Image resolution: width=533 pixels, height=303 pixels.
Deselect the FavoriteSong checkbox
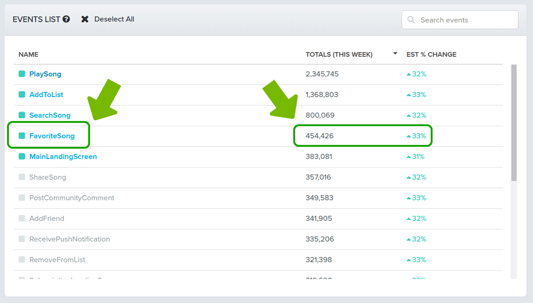point(22,136)
